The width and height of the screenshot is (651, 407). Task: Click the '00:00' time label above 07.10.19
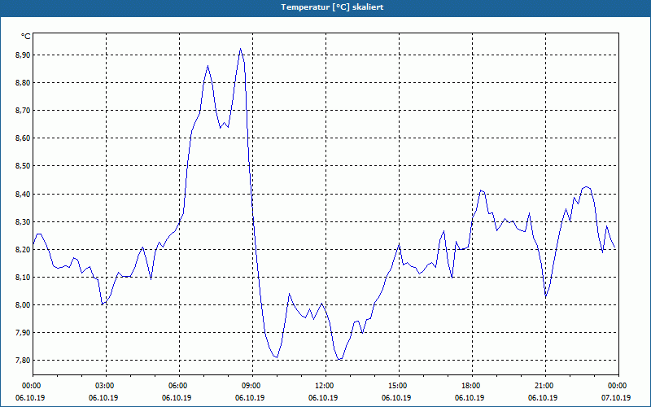click(618, 386)
